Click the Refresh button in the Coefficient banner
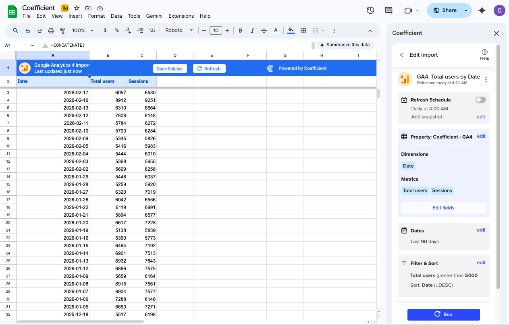Viewport: 509px width, 325px height. pyautogui.click(x=209, y=68)
